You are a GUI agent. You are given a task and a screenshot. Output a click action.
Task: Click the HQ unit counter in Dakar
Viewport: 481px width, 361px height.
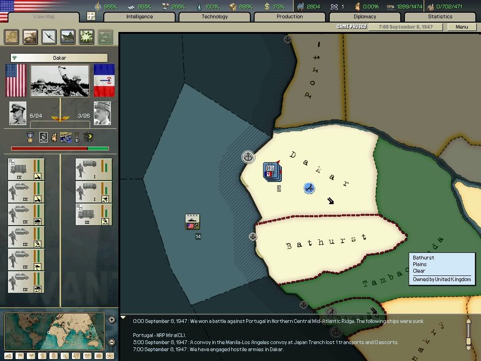[x=272, y=171]
